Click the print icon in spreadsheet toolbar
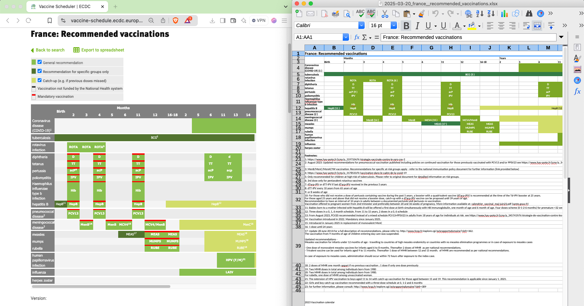Image resolution: width=584 pixels, height=306 pixels. click(x=335, y=14)
